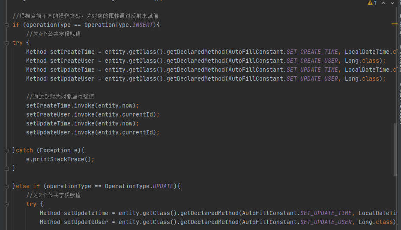Click the yellow warning inspection icon
This screenshot has height=230, width=401.
click(x=370, y=3)
